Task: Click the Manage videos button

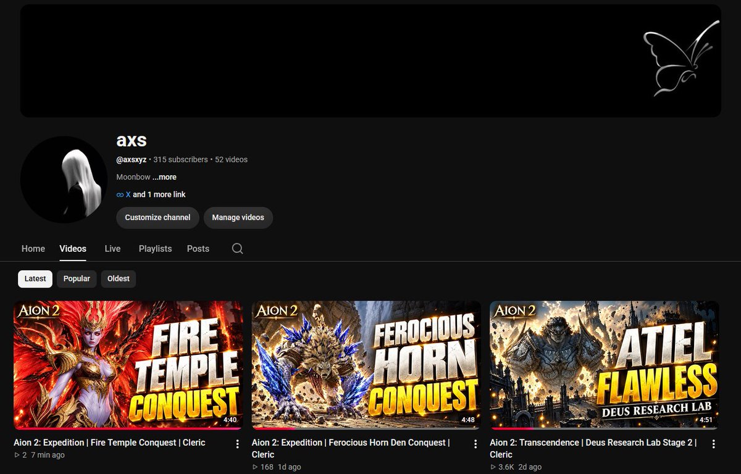Action: (238, 218)
